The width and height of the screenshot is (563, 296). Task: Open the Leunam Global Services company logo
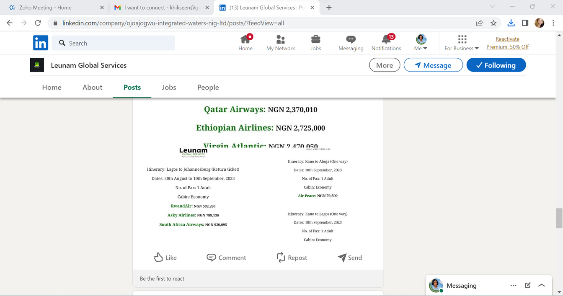click(x=37, y=65)
